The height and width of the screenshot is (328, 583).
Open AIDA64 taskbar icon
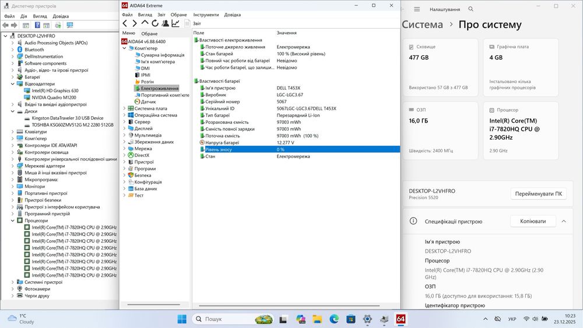tap(401, 319)
